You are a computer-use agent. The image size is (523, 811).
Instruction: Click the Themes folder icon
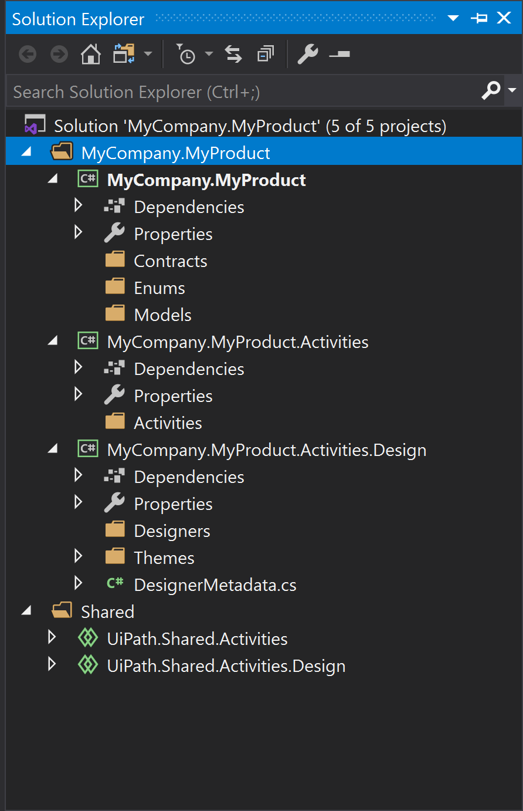[115, 556]
